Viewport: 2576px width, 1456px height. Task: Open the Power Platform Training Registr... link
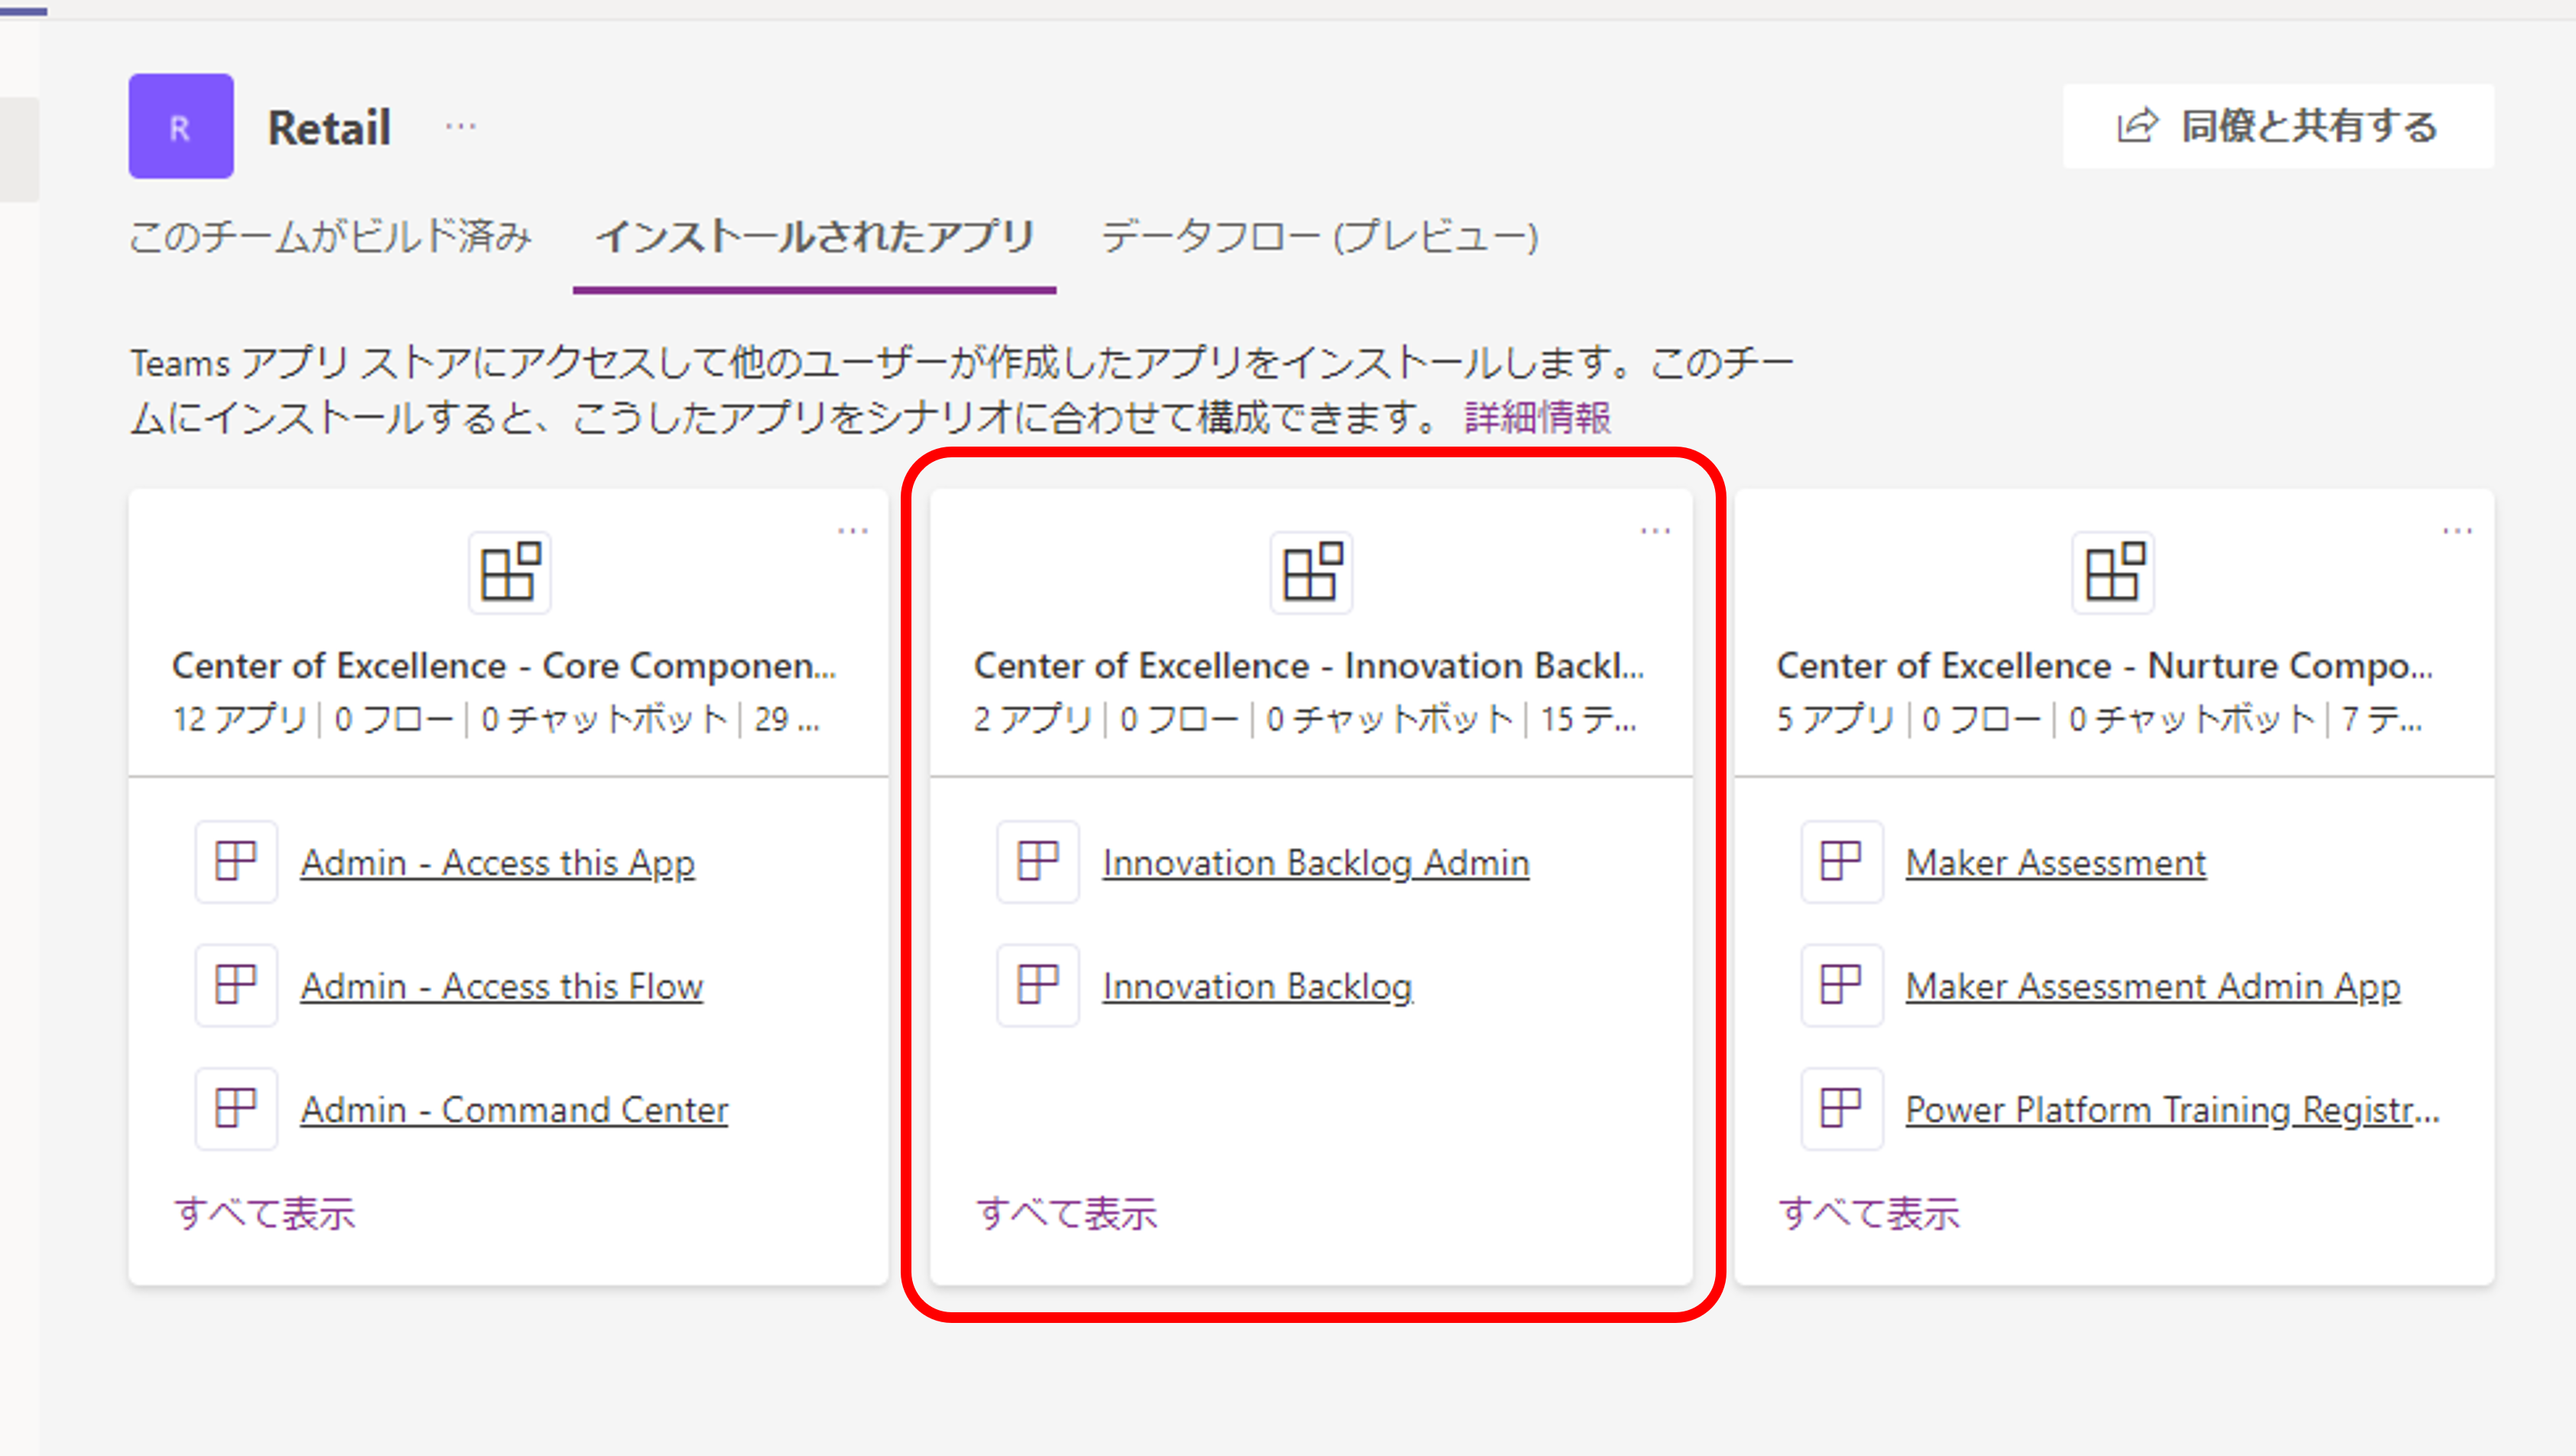[2173, 1110]
